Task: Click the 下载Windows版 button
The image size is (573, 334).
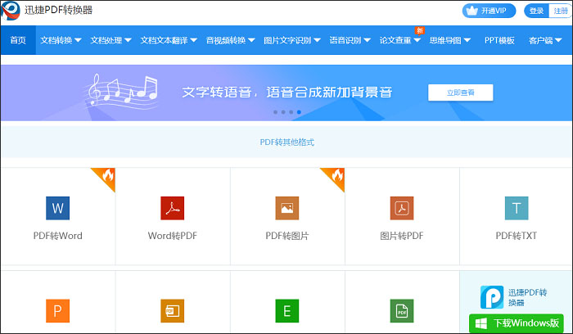Action: (517, 323)
